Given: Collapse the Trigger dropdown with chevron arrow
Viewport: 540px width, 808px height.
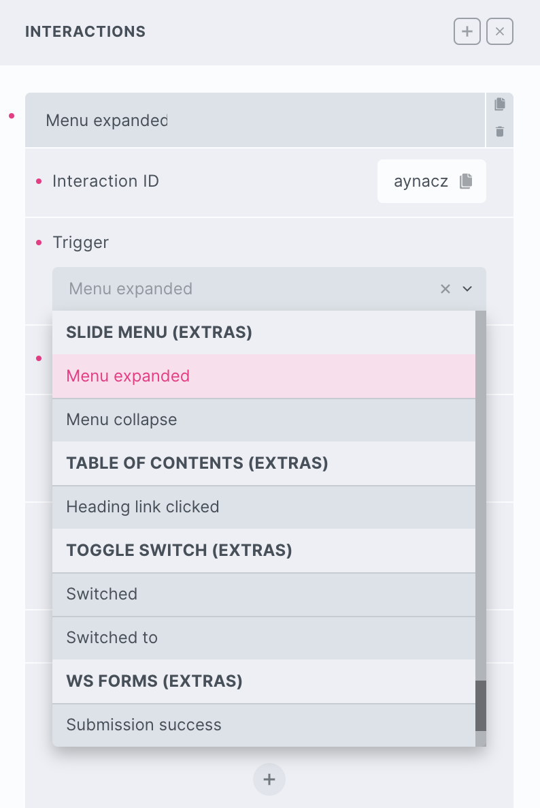Looking at the screenshot, I should [x=467, y=289].
